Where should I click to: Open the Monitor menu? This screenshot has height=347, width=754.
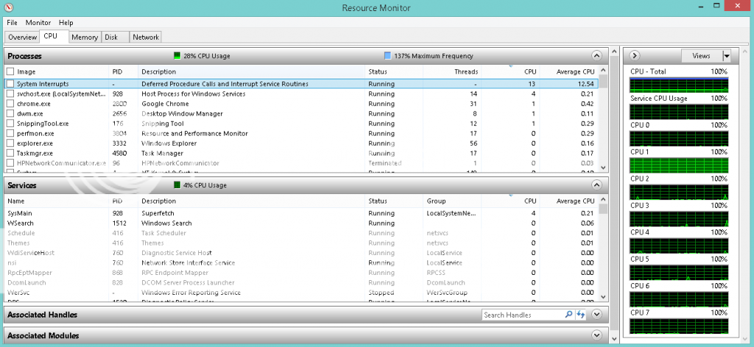coord(38,23)
